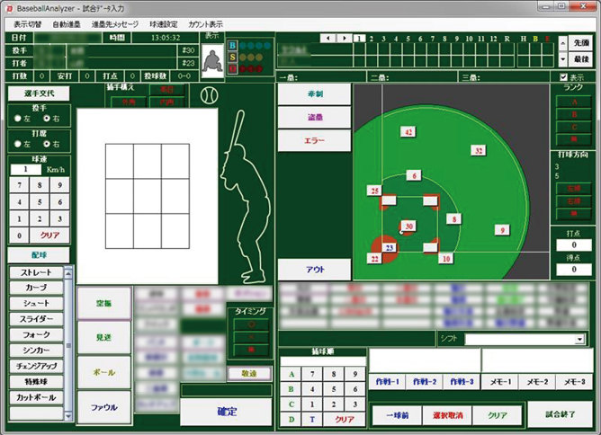Screen dimensions: 601x435
Task: Choose the ストレート pitch type
Action: point(36,273)
